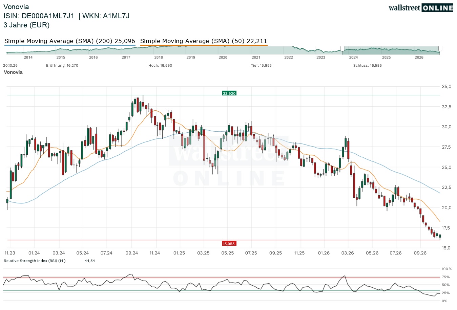The image size is (457, 310).
Task: Click the "Tief: 15,955" value
Action: coord(261,66)
